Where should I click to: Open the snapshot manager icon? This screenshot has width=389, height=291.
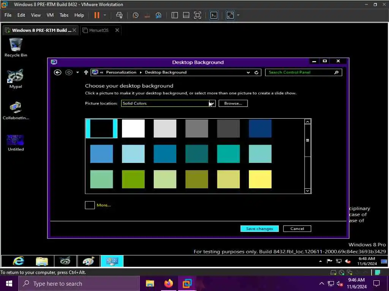[158, 15]
